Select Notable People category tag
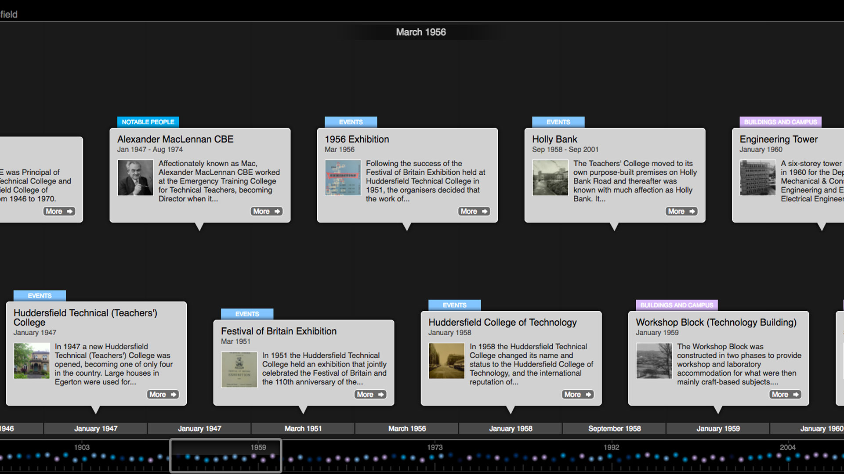The height and width of the screenshot is (474, 844). (148, 122)
